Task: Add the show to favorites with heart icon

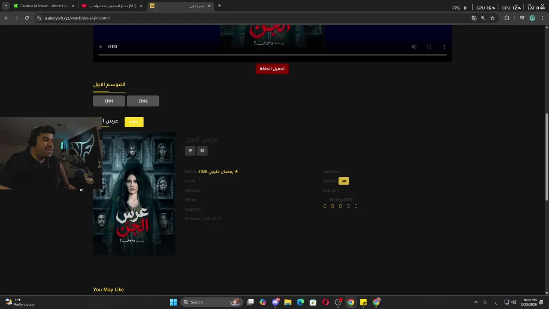Action: 190,151
